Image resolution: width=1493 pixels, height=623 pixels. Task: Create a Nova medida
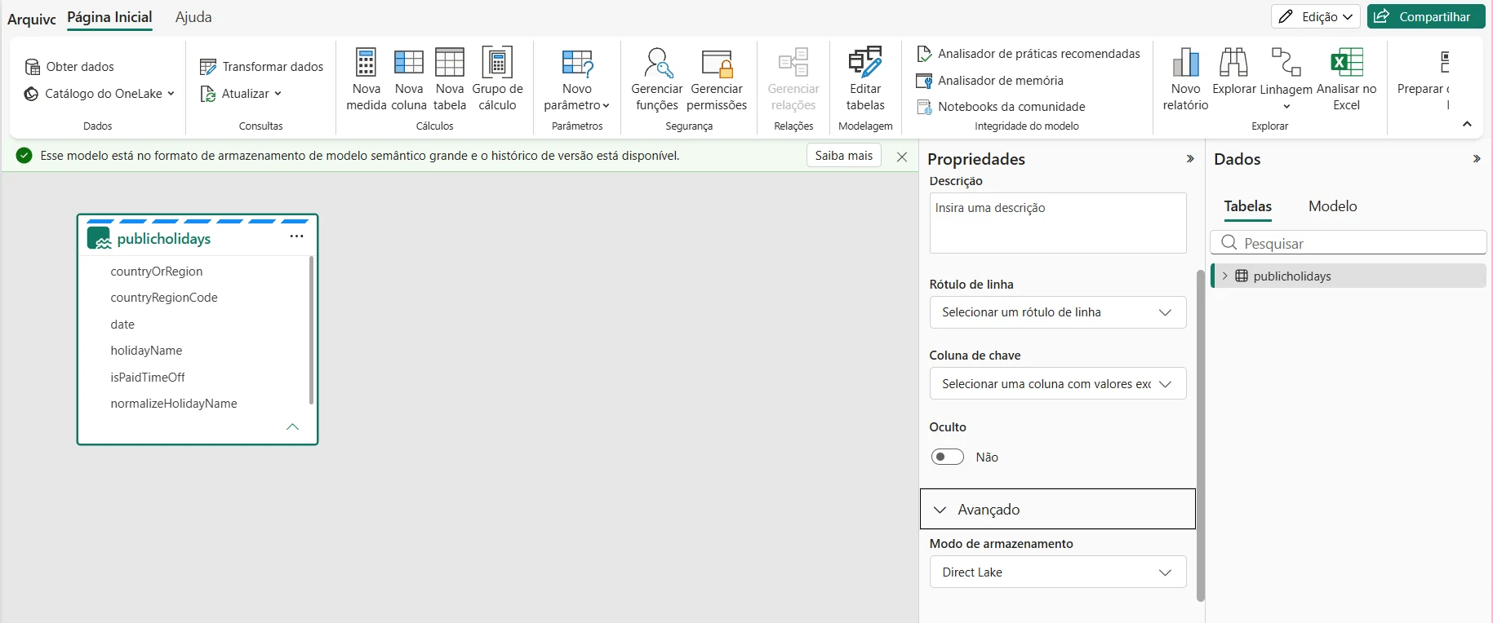[366, 79]
